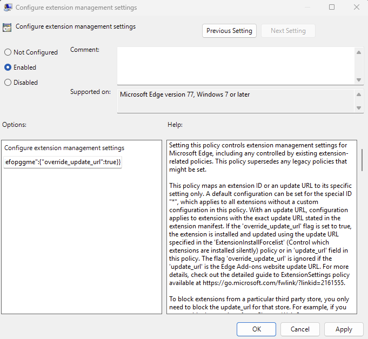368x339 pixels.
Task: Click inside the Comment text box
Action: [236, 66]
